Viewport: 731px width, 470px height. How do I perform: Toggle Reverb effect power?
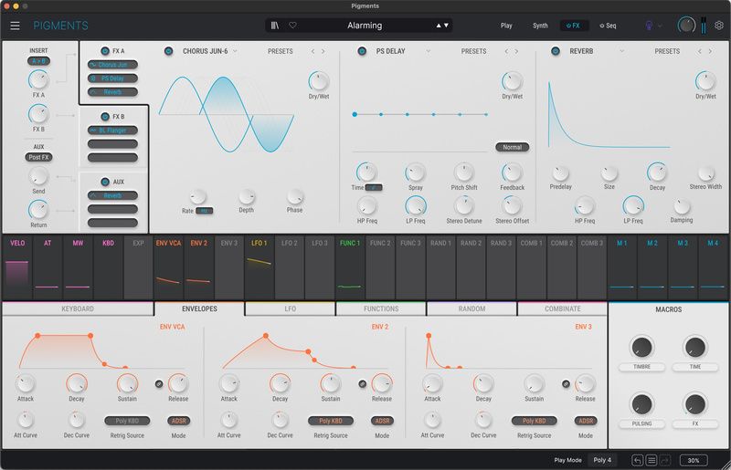[556, 51]
